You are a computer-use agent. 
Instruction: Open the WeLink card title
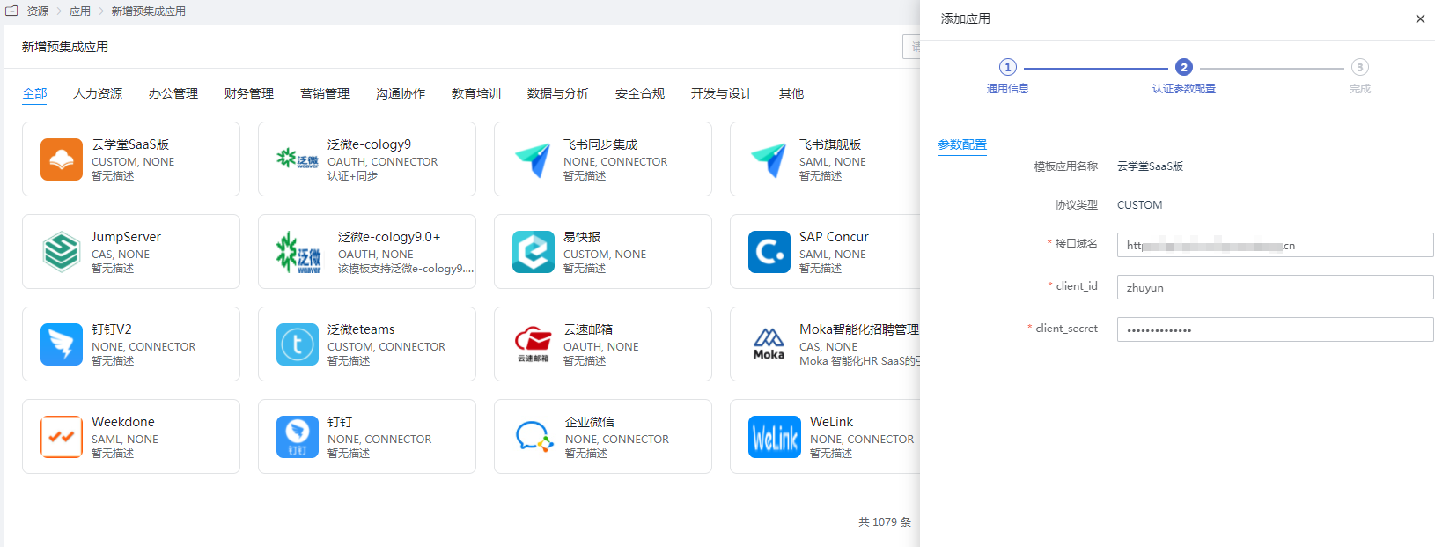[x=832, y=422]
